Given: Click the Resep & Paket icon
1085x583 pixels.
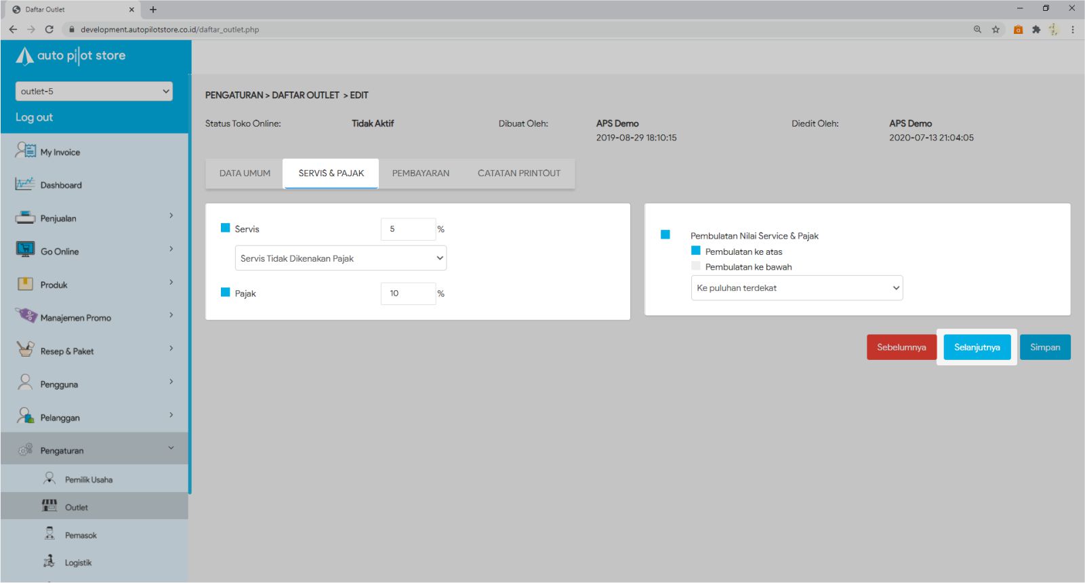Looking at the screenshot, I should 25,350.
